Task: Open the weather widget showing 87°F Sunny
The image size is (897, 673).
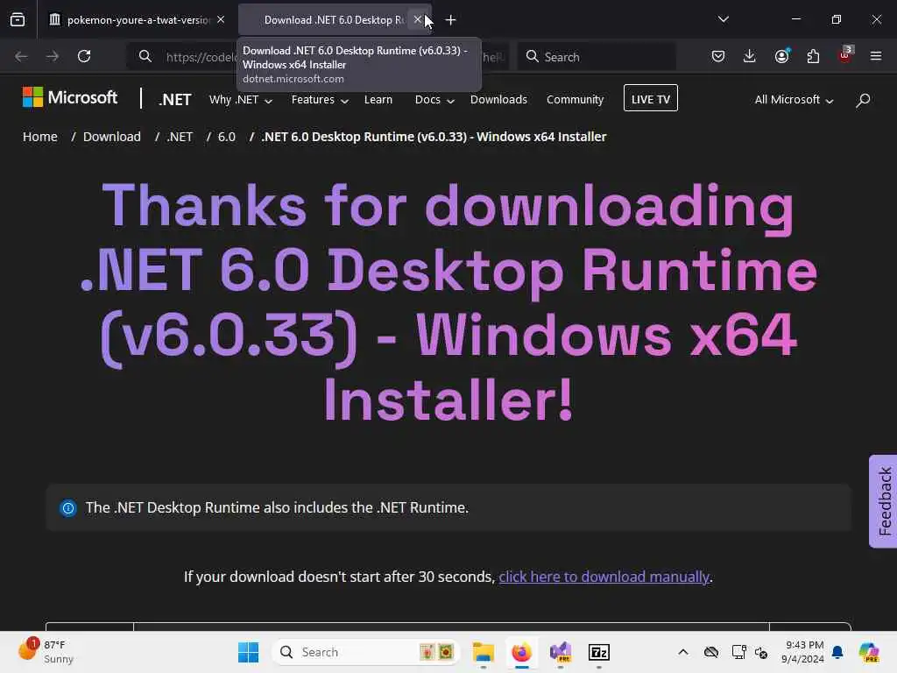Action: point(47,652)
